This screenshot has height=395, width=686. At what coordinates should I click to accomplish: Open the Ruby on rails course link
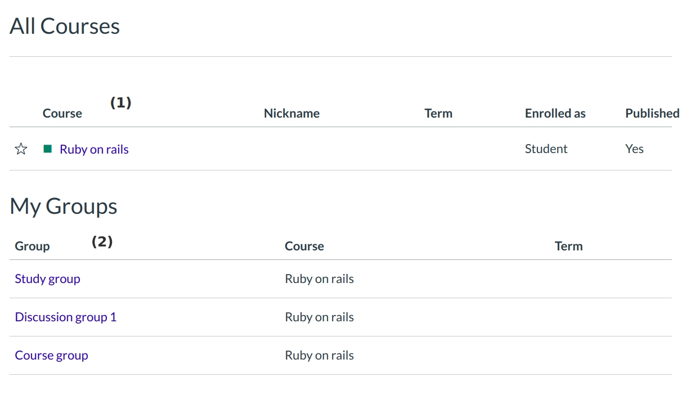point(94,149)
